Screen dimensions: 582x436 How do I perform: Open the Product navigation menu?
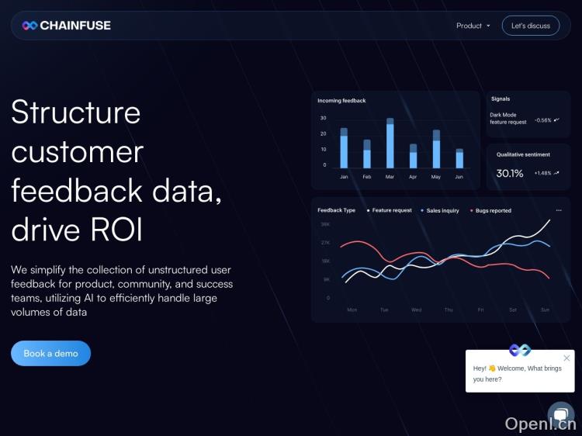469,26
